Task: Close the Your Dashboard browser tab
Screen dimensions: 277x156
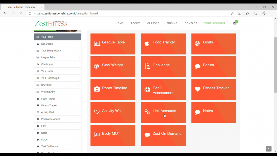Action: 41,7
